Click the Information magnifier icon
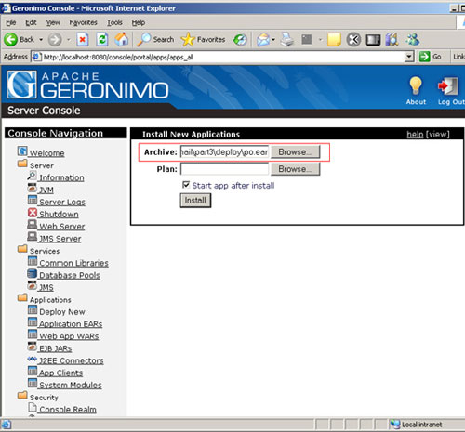Viewport: 465px width, 432px height. click(x=32, y=176)
